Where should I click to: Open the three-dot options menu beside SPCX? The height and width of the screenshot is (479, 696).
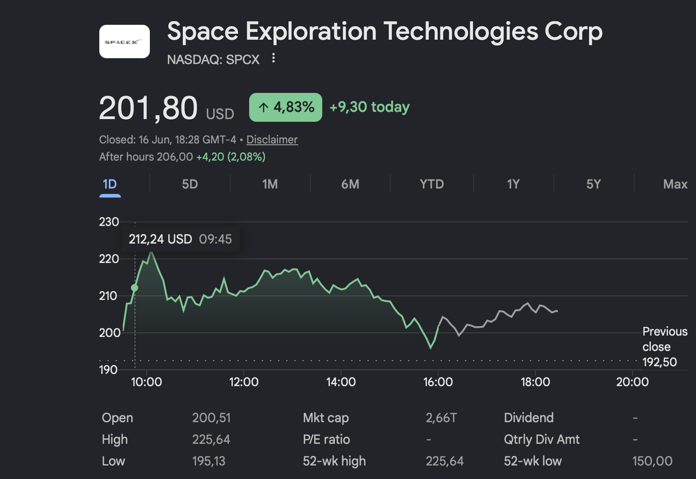[x=273, y=58]
